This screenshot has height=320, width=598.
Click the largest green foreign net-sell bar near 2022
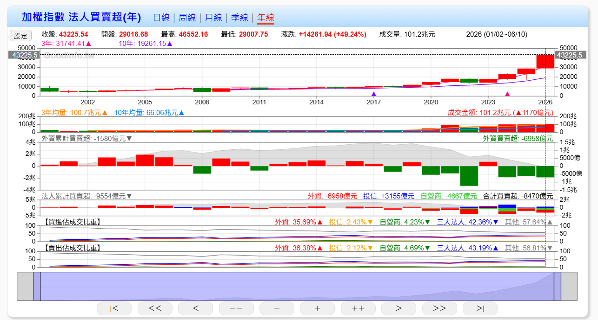pyautogui.click(x=469, y=175)
